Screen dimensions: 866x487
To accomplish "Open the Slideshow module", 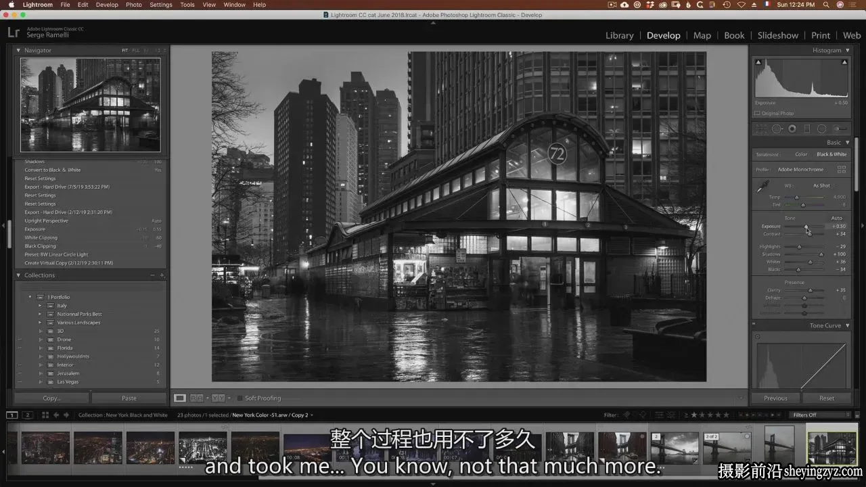I will pos(778,35).
